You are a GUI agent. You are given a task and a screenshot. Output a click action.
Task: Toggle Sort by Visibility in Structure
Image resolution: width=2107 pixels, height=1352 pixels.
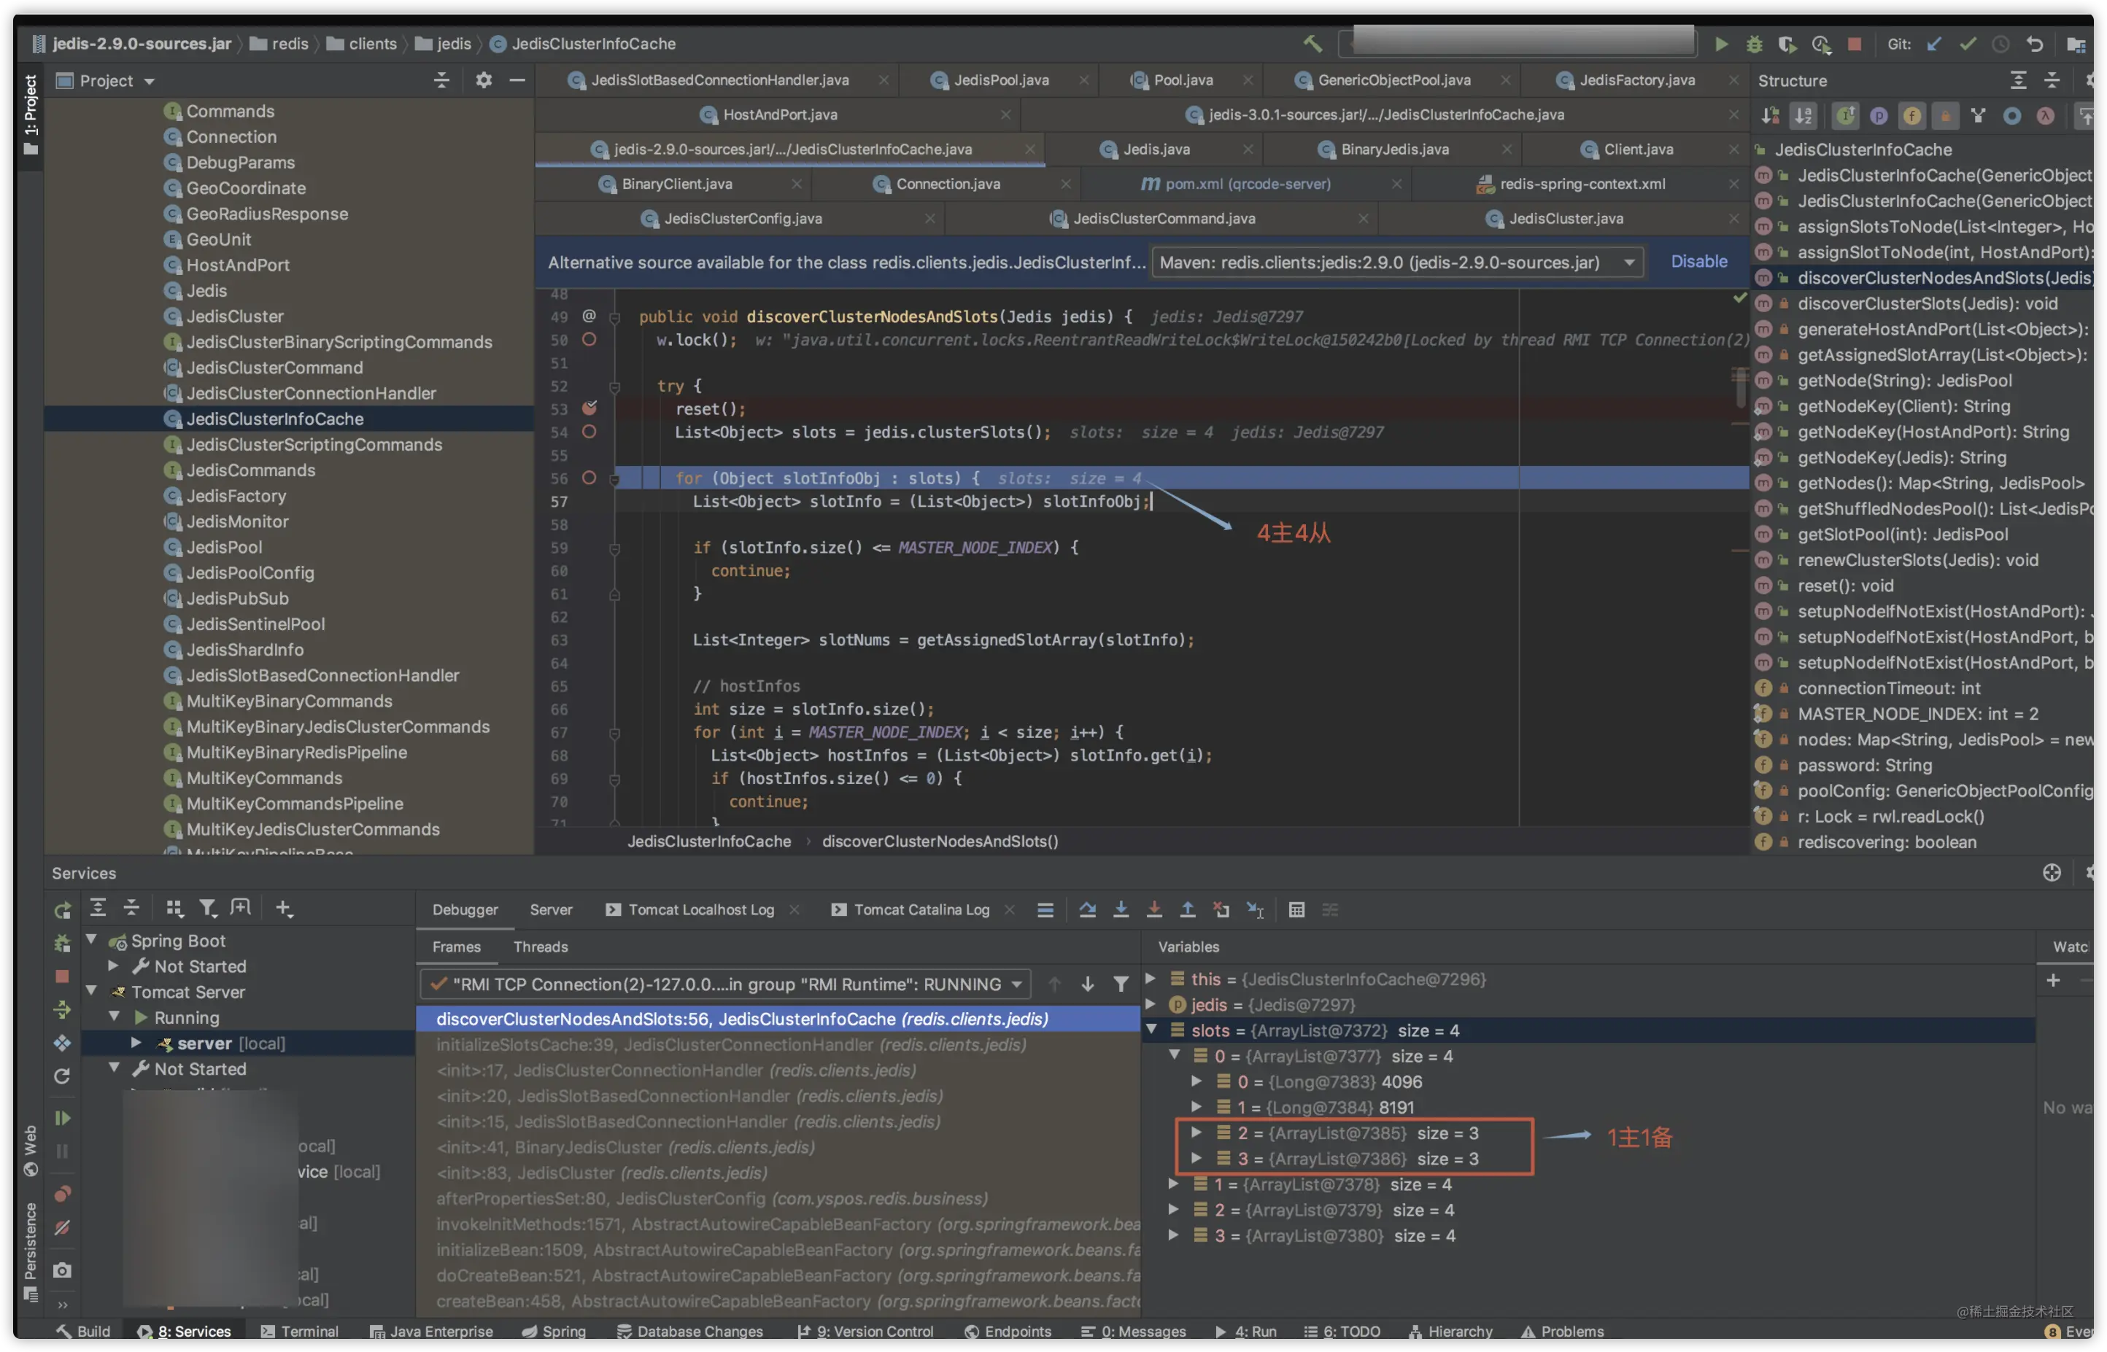[x=1771, y=116]
